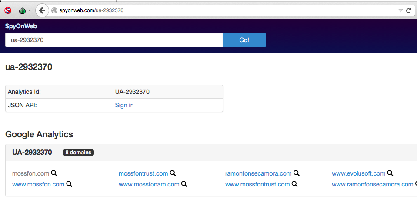Click the 8 domains badge
Image resolution: width=417 pixels, height=219 pixels.
click(78, 153)
